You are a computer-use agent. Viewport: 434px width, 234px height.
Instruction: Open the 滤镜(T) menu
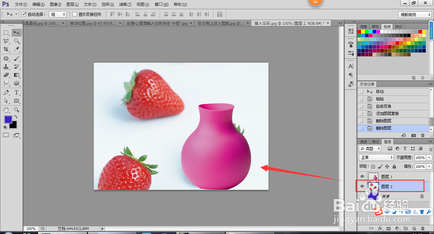pyautogui.click(x=125, y=4)
